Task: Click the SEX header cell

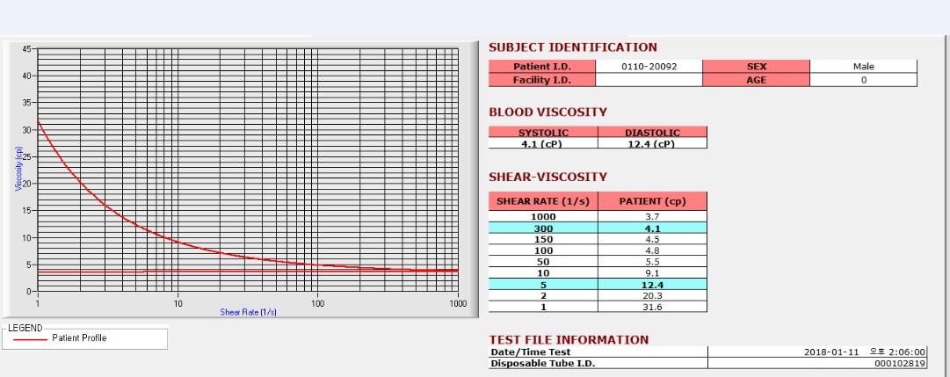Action: pos(756,67)
